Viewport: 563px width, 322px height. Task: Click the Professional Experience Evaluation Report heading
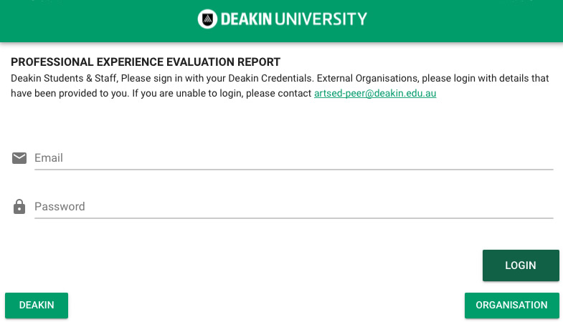click(x=146, y=62)
